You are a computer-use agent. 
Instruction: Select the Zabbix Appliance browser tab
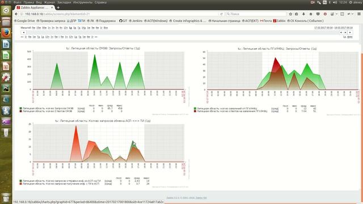click(x=35, y=7)
